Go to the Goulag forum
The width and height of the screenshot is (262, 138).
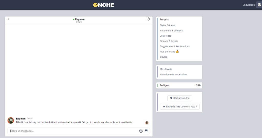(163, 57)
